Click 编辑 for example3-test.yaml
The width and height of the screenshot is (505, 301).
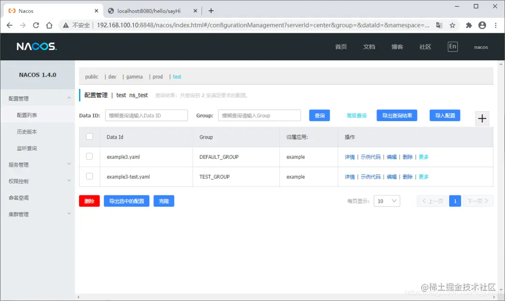click(x=392, y=177)
